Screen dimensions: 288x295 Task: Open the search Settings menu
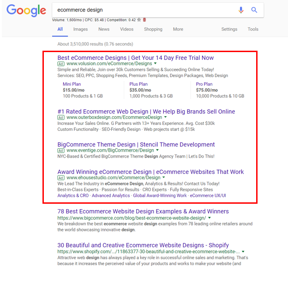[x=229, y=29]
